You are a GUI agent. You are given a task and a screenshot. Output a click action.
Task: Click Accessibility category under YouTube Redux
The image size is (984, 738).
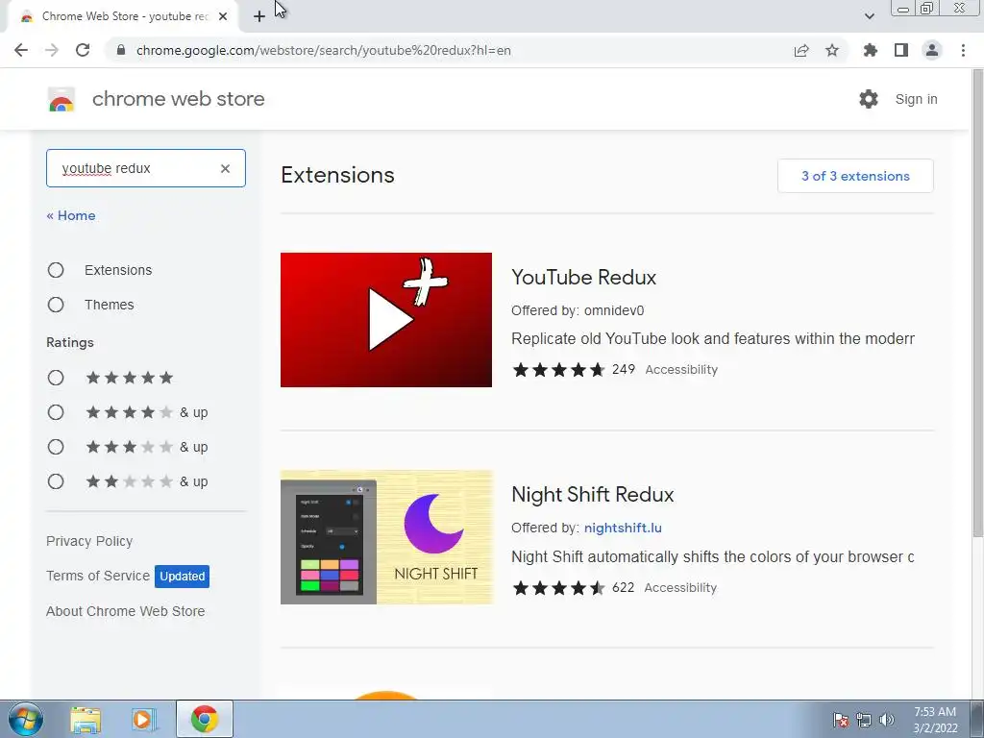coord(681,370)
